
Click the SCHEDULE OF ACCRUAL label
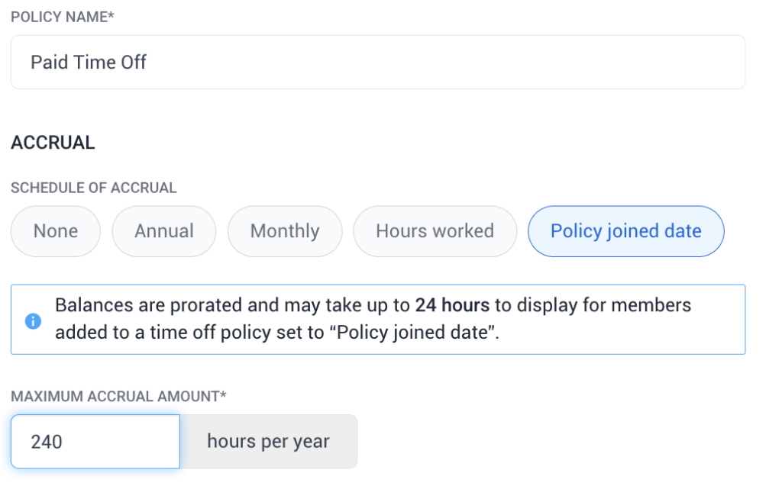click(93, 188)
